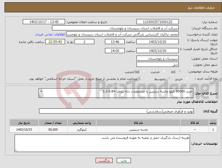Click the ردیف column header
This screenshot has width=222, height=168.
point(213,122)
